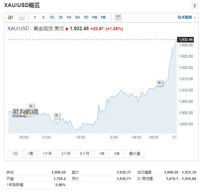The height and width of the screenshot is (192, 203).
Task: Open the news marker N near 08:00
Action: 31,106
